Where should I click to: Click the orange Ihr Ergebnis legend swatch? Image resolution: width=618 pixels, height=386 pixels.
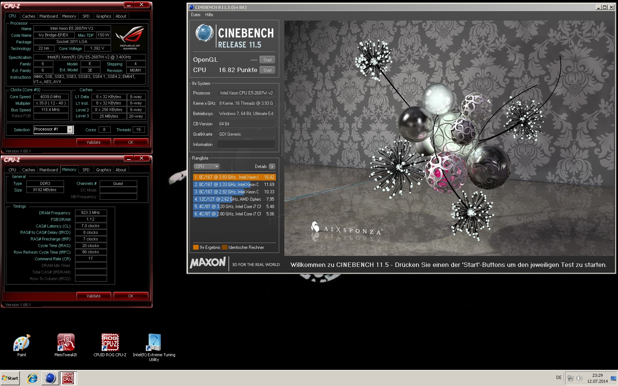click(196, 247)
